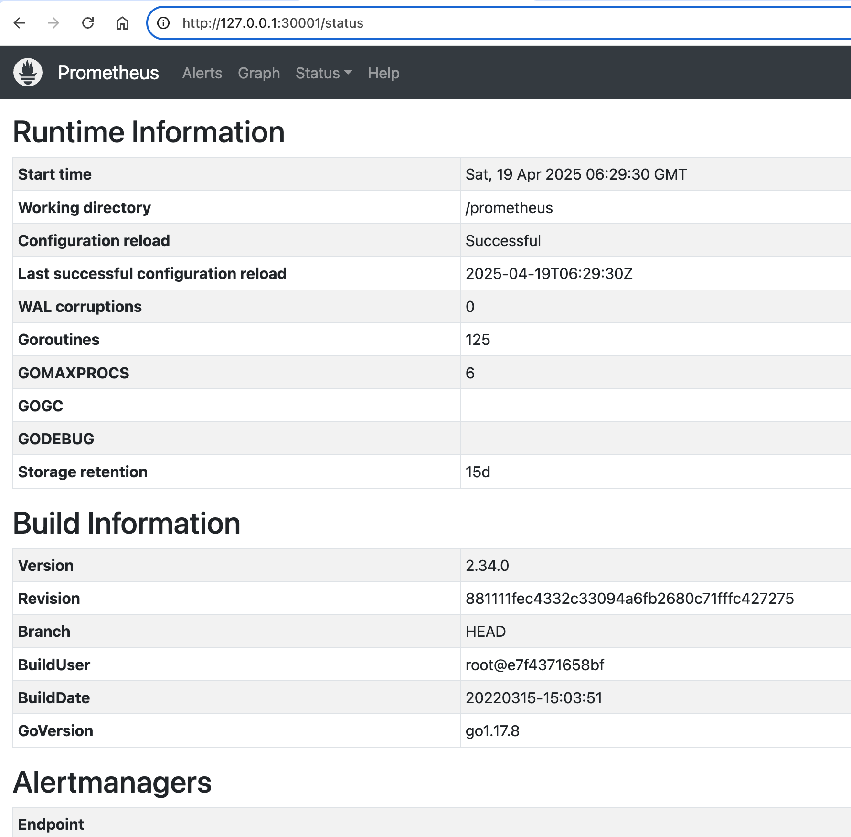Click the Revision hash value
The width and height of the screenshot is (851, 837).
coord(629,599)
